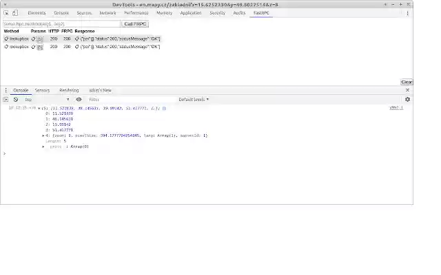Click the icon before second lookupbox method
Image resolution: width=441 pixels, height=275 pixels.
(x=6, y=47)
